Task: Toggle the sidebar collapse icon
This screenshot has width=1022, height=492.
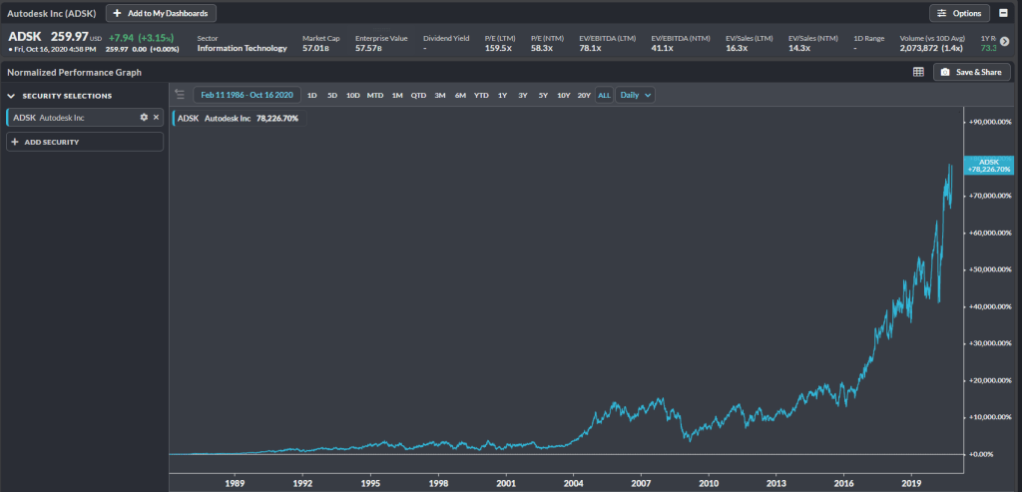Action: (x=180, y=95)
